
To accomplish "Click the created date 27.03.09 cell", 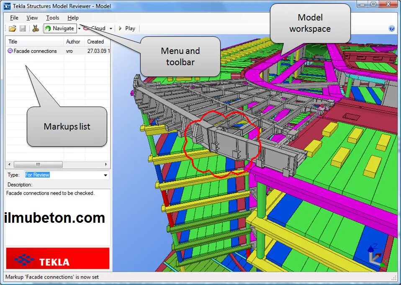I will click(98, 51).
